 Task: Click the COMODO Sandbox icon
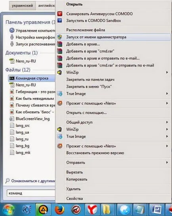(x=60, y=21)
